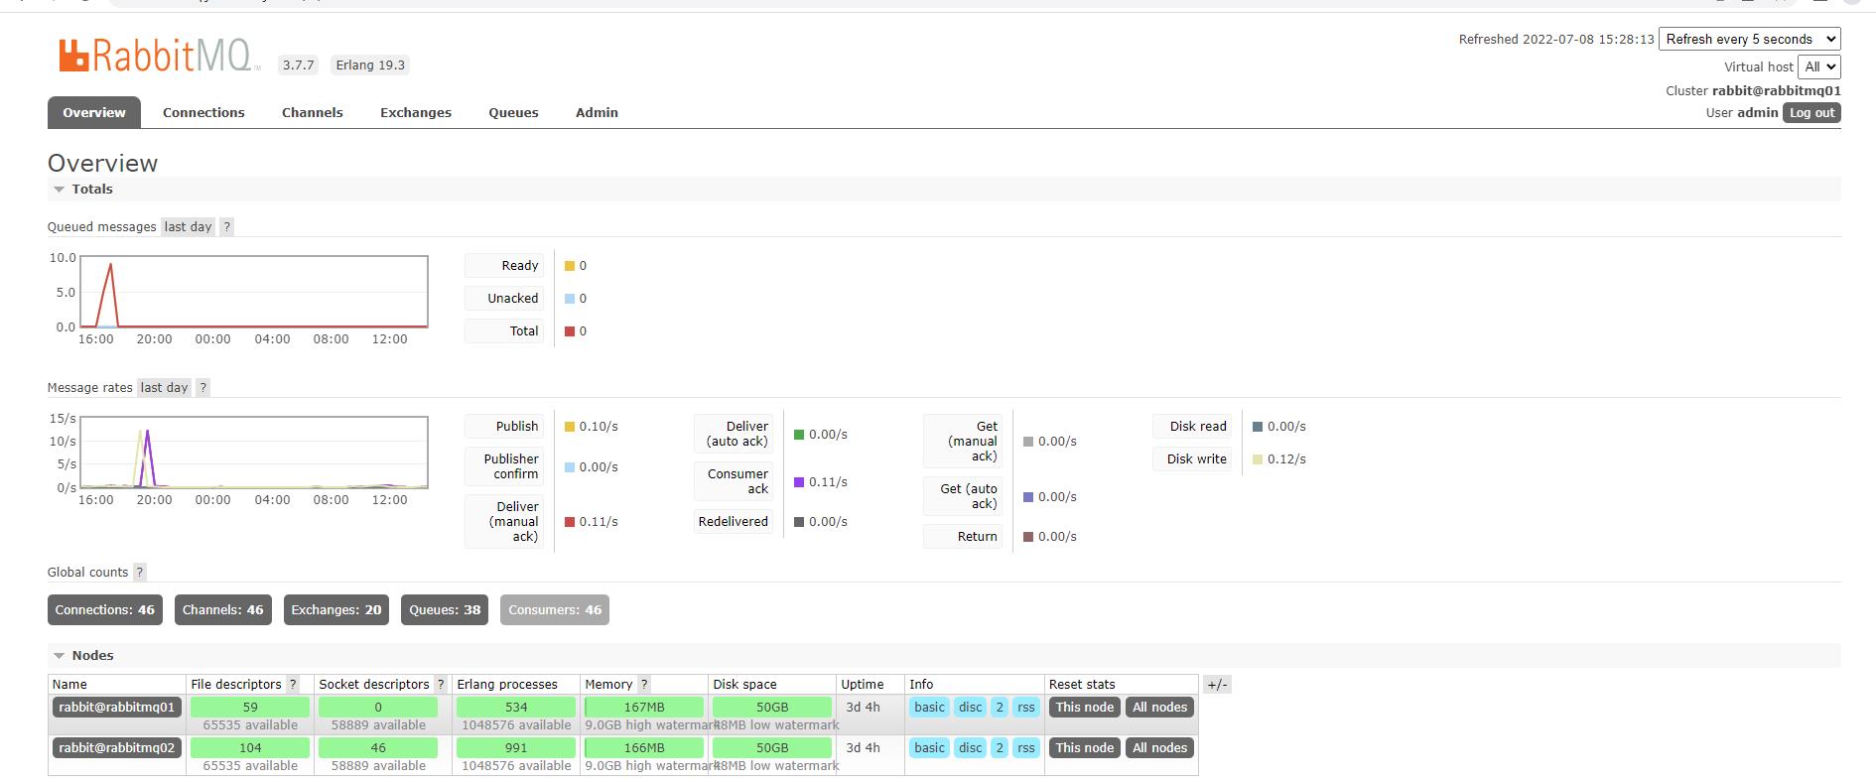Click the Publish rate yellow swatch
1876x782 pixels.
tap(570, 427)
